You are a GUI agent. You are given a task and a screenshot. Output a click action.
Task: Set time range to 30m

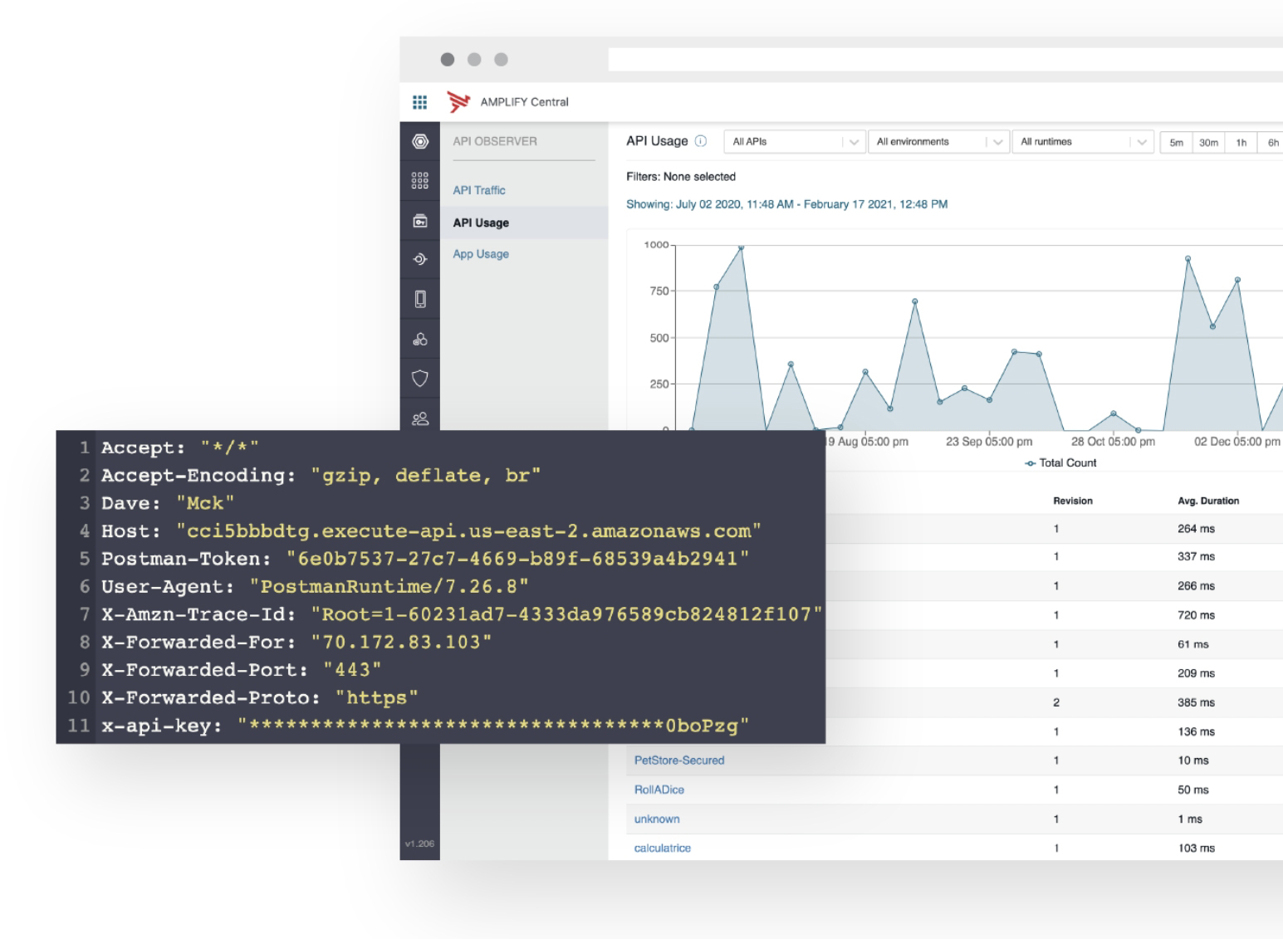click(1208, 143)
